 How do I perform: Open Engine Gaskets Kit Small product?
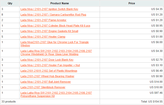click(49, 31)
